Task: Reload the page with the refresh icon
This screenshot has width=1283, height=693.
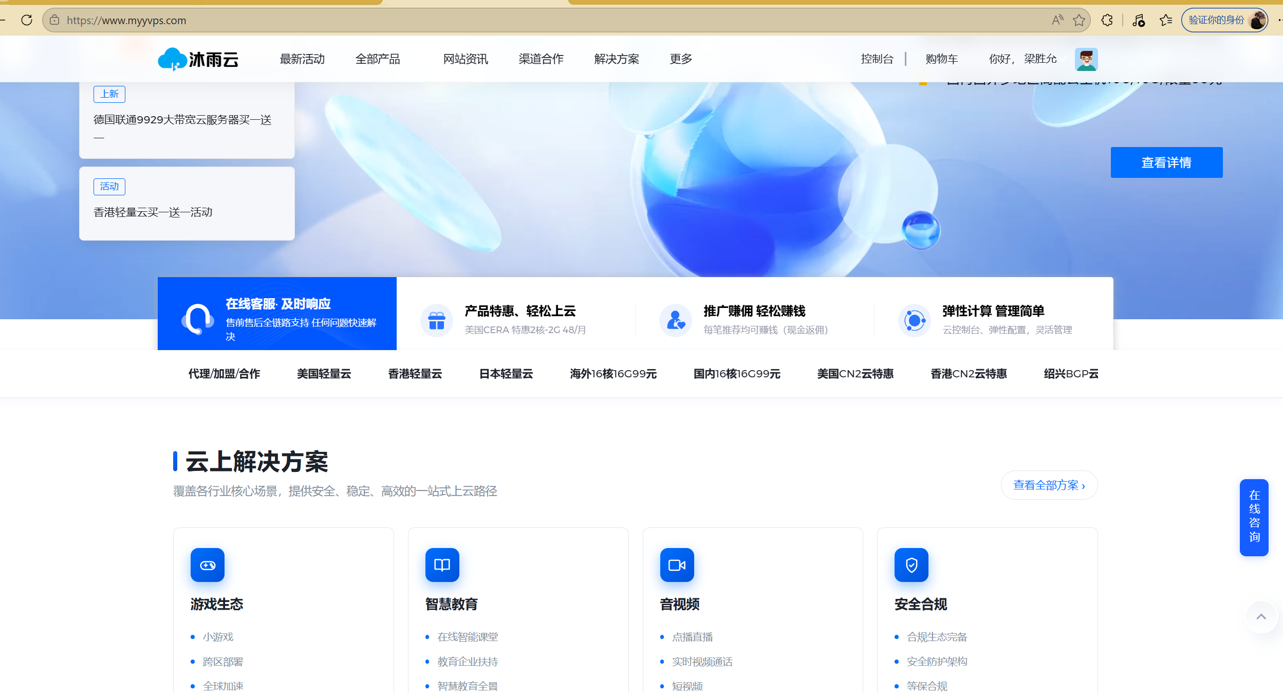Action: (27, 20)
